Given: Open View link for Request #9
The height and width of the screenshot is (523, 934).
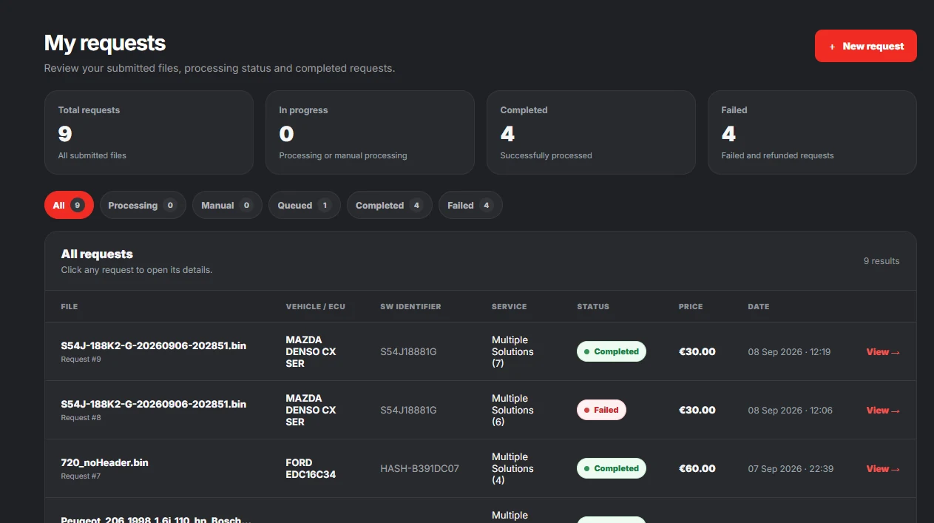Looking at the screenshot, I should 883,352.
